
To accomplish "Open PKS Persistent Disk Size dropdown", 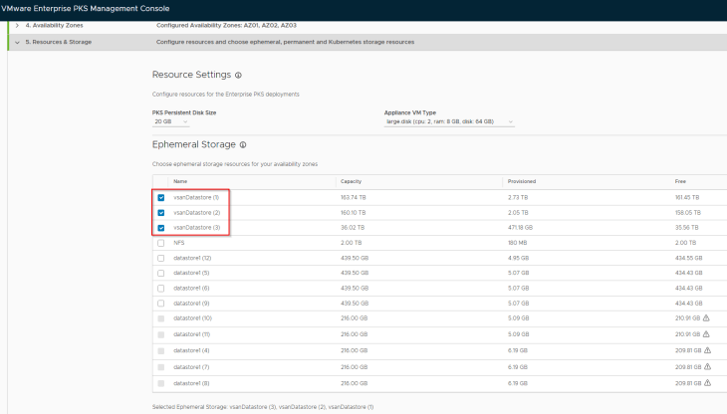I will tap(171, 121).
